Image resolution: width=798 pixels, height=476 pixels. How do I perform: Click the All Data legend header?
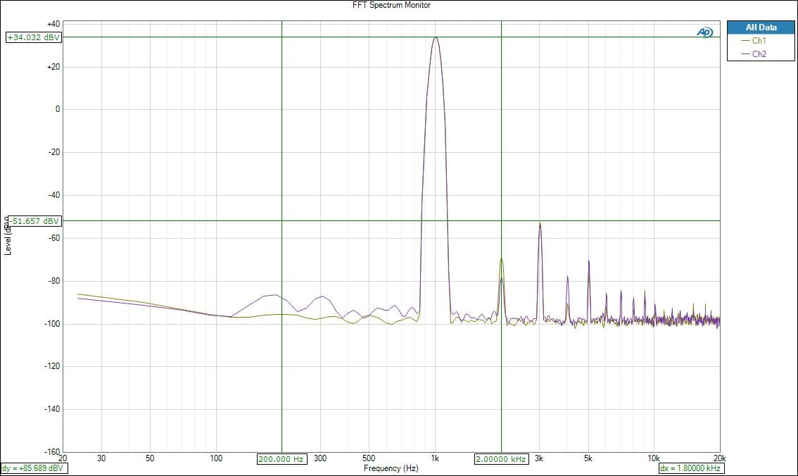pyautogui.click(x=761, y=27)
